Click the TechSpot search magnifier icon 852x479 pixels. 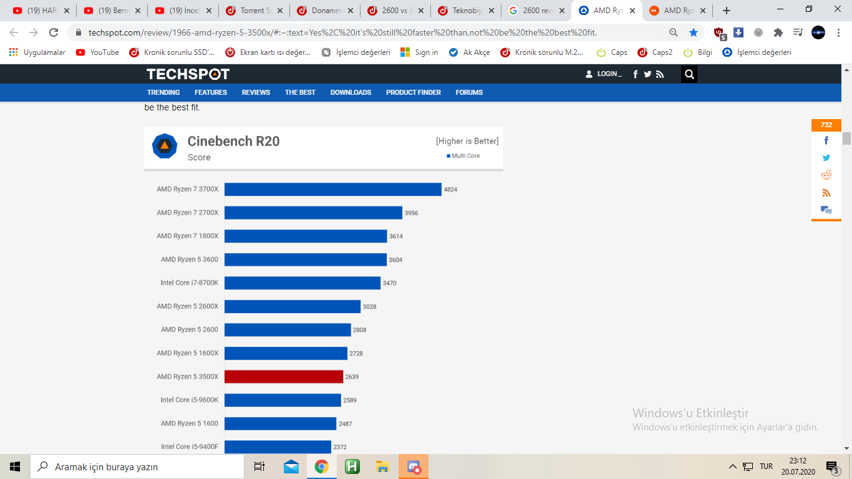[x=689, y=74]
